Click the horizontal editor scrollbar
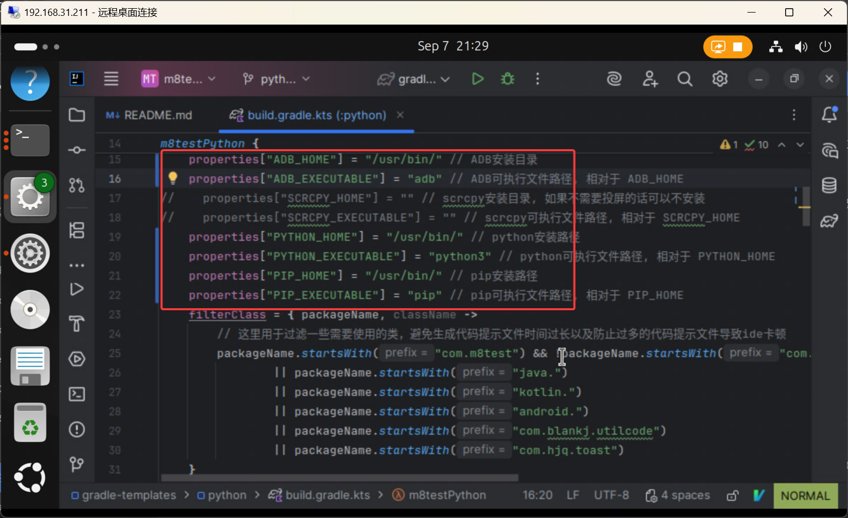The width and height of the screenshot is (848, 518). click(339, 478)
